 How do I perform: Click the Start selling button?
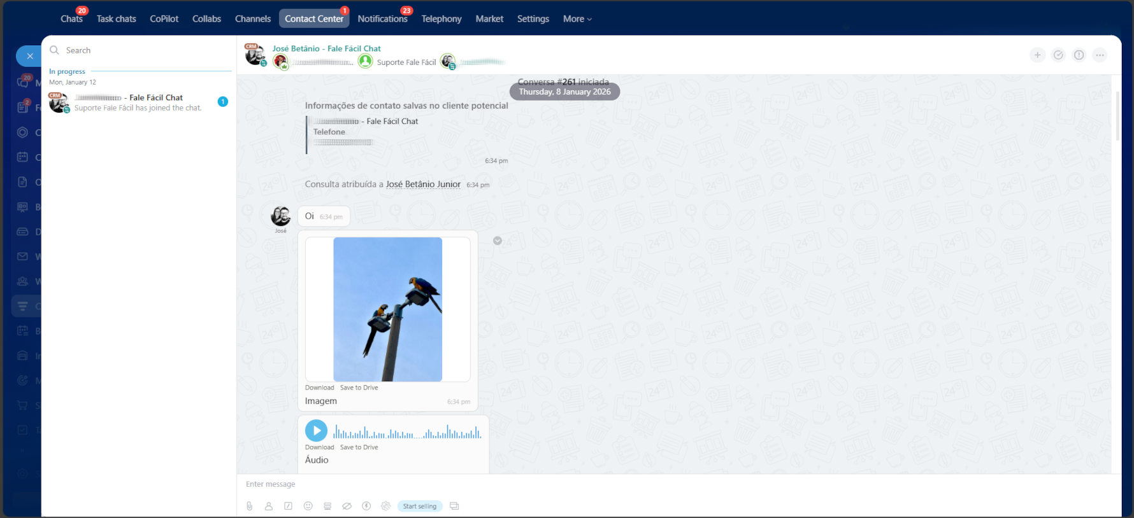(x=419, y=506)
